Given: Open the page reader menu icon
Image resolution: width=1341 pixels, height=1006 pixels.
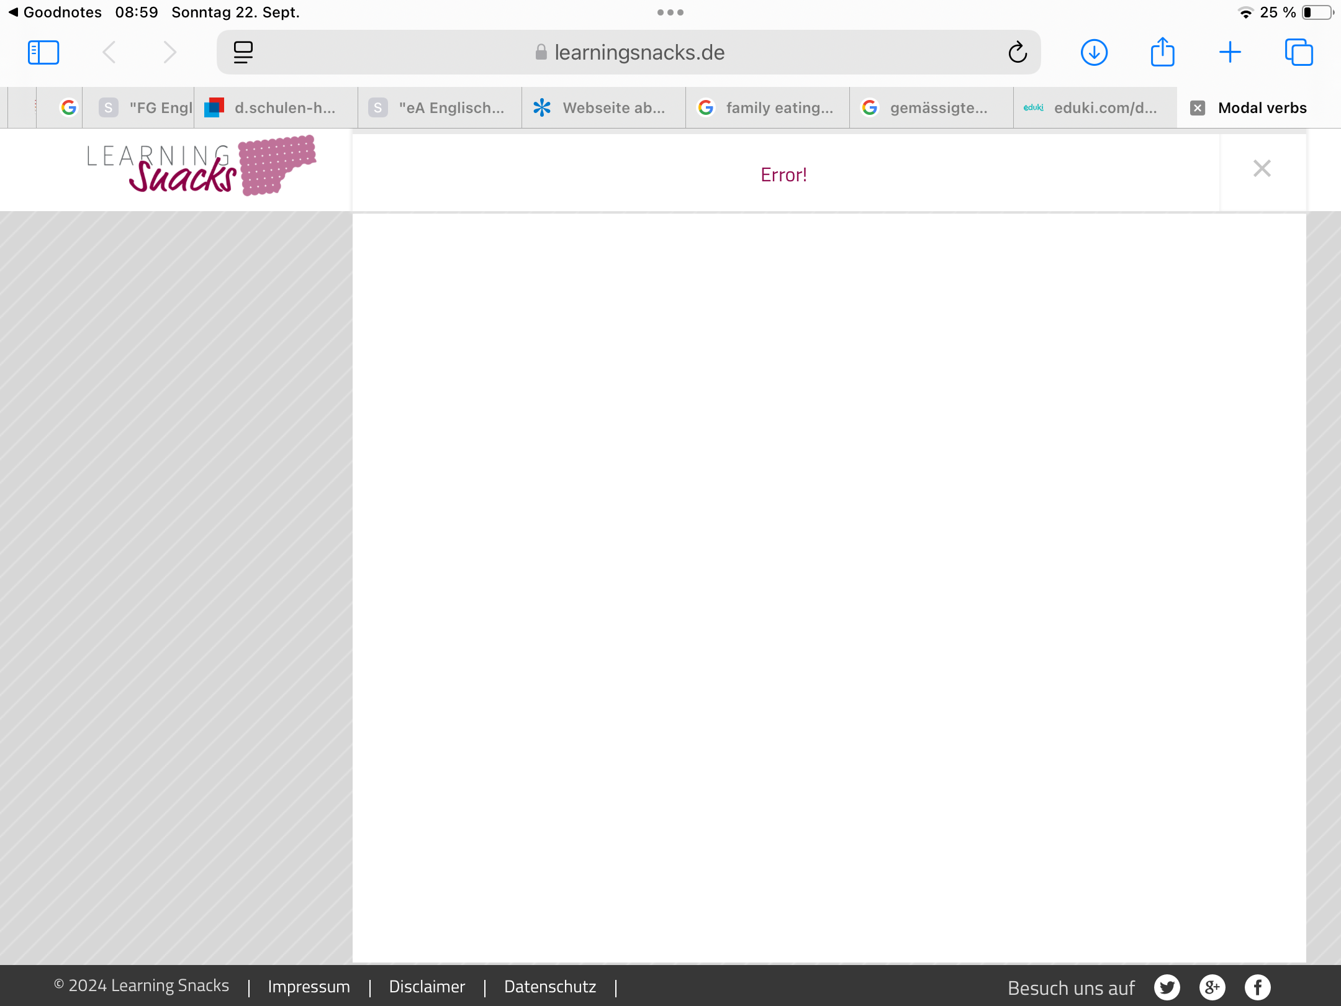Looking at the screenshot, I should coord(243,52).
